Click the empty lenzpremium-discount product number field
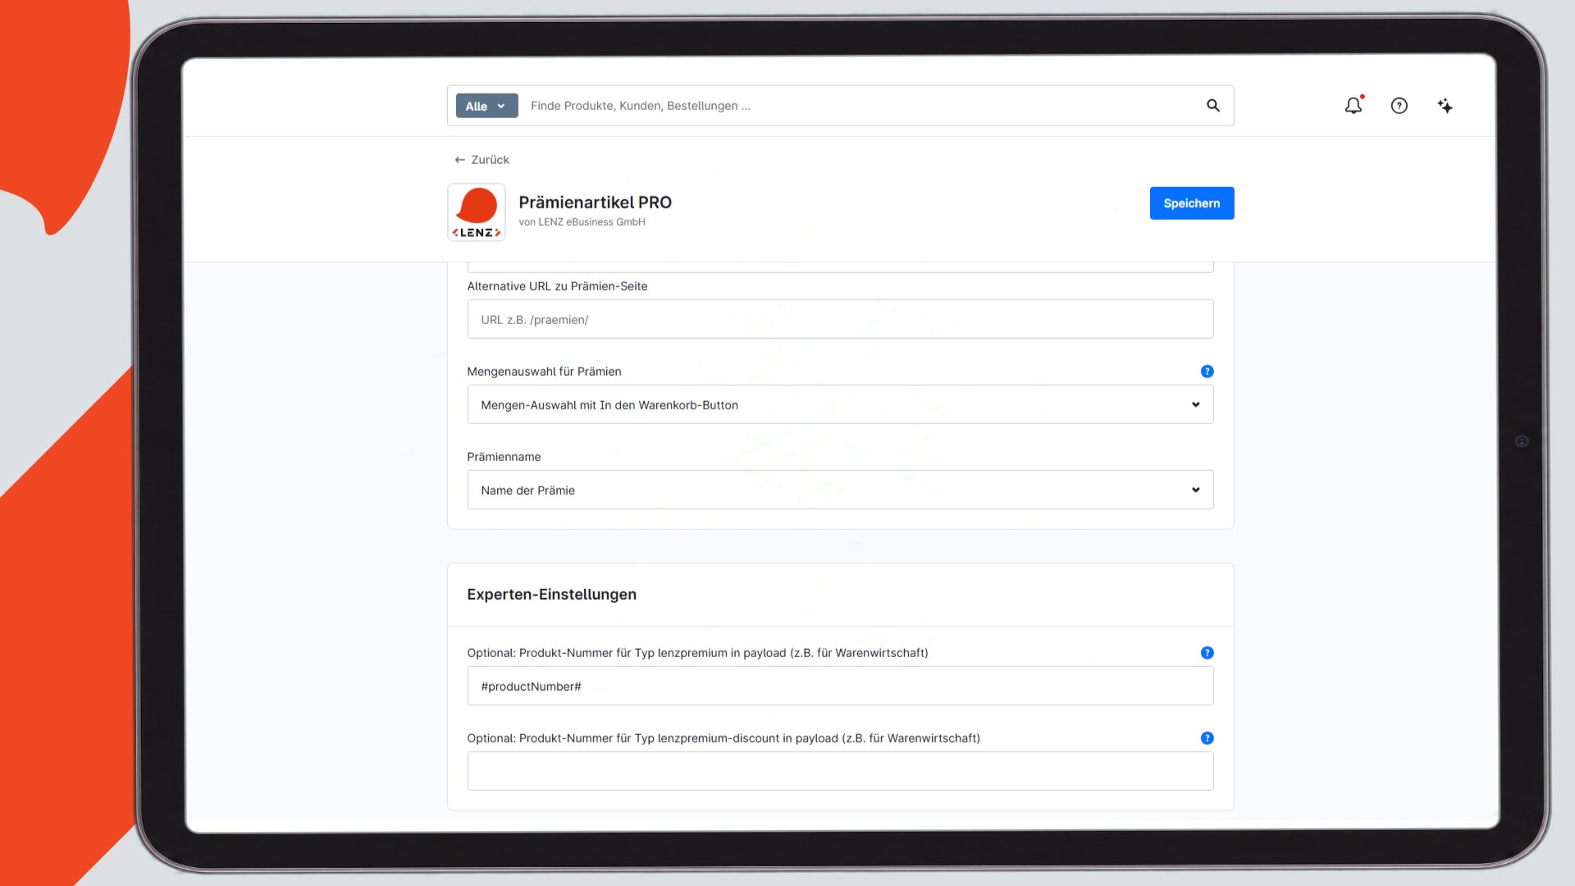 [840, 771]
